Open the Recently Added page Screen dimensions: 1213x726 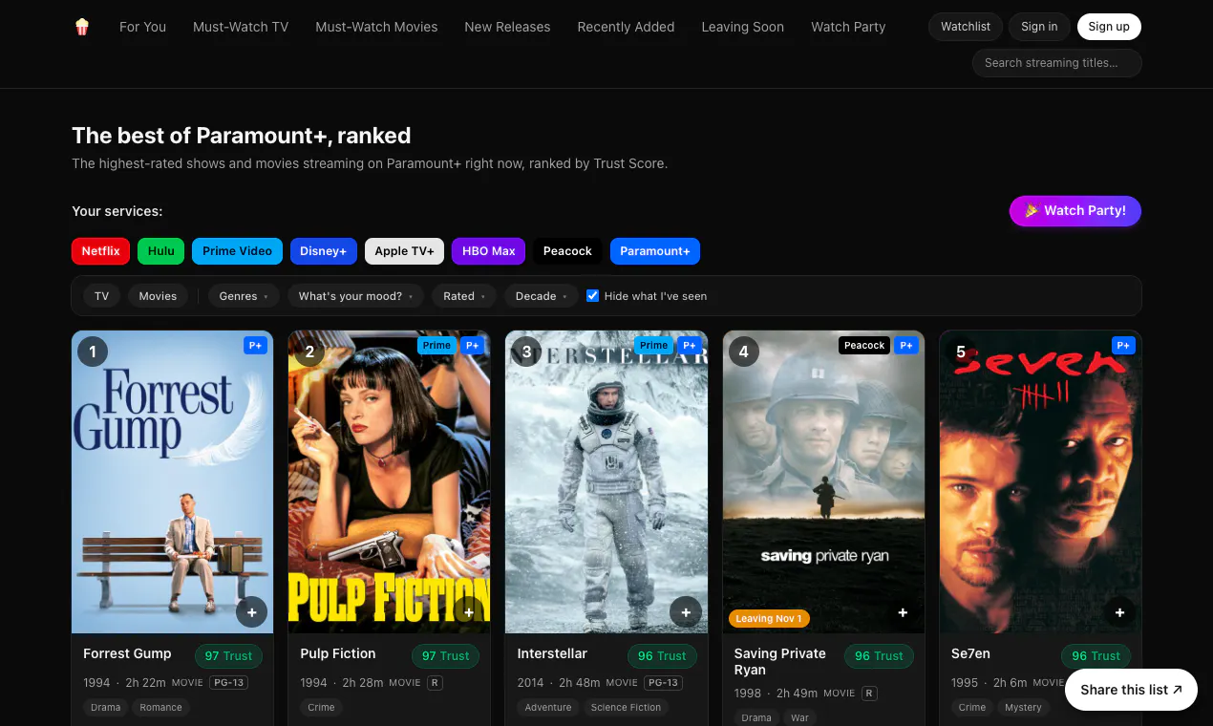(626, 27)
